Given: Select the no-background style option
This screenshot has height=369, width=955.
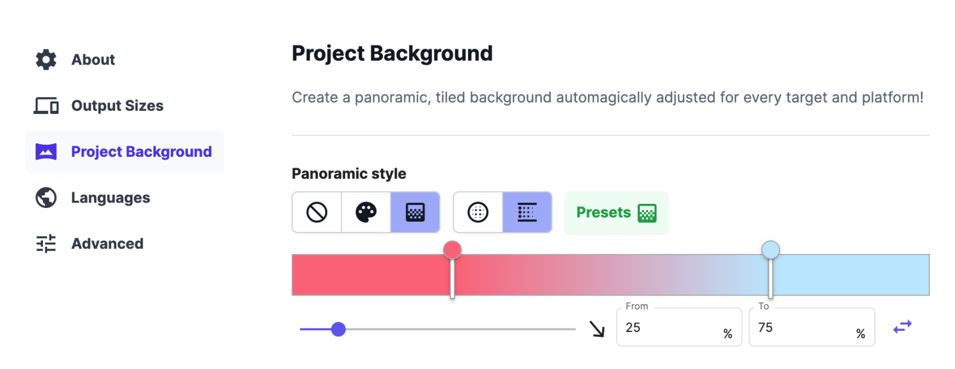Looking at the screenshot, I should pyautogui.click(x=316, y=212).
